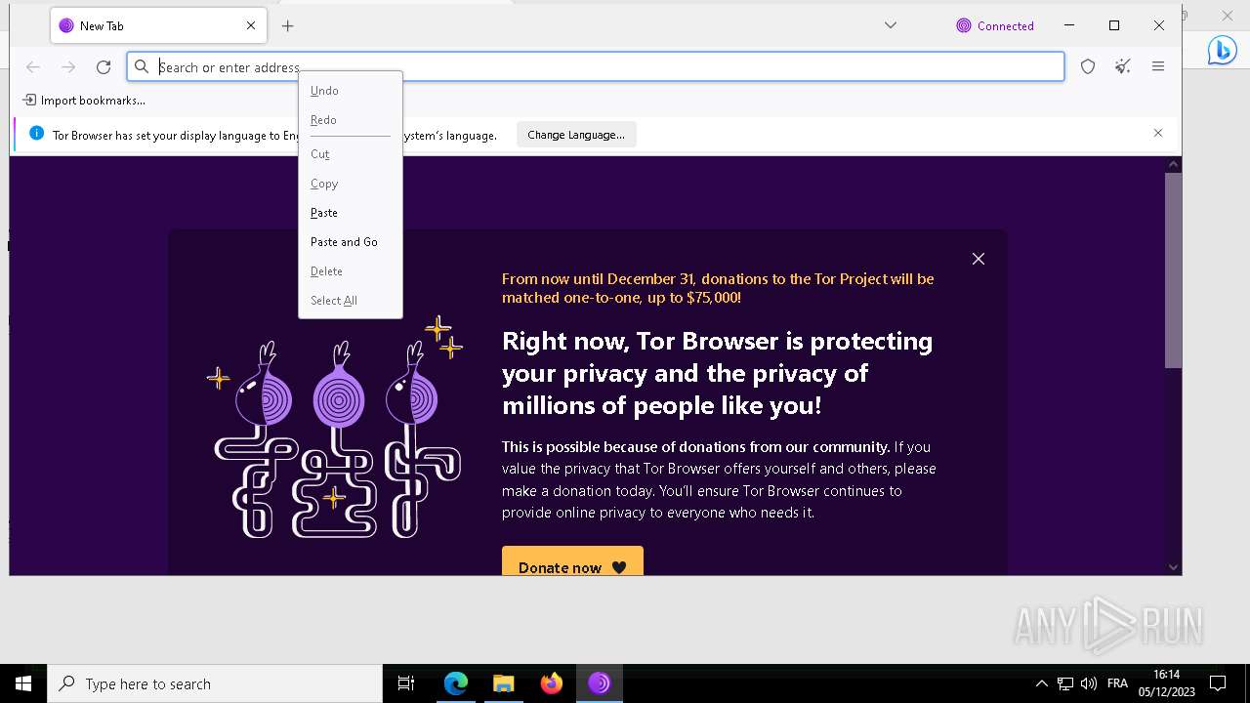Screen dimensions: 1250x703
Task: Close the New Tab tab
Action: tap(251, 26)
